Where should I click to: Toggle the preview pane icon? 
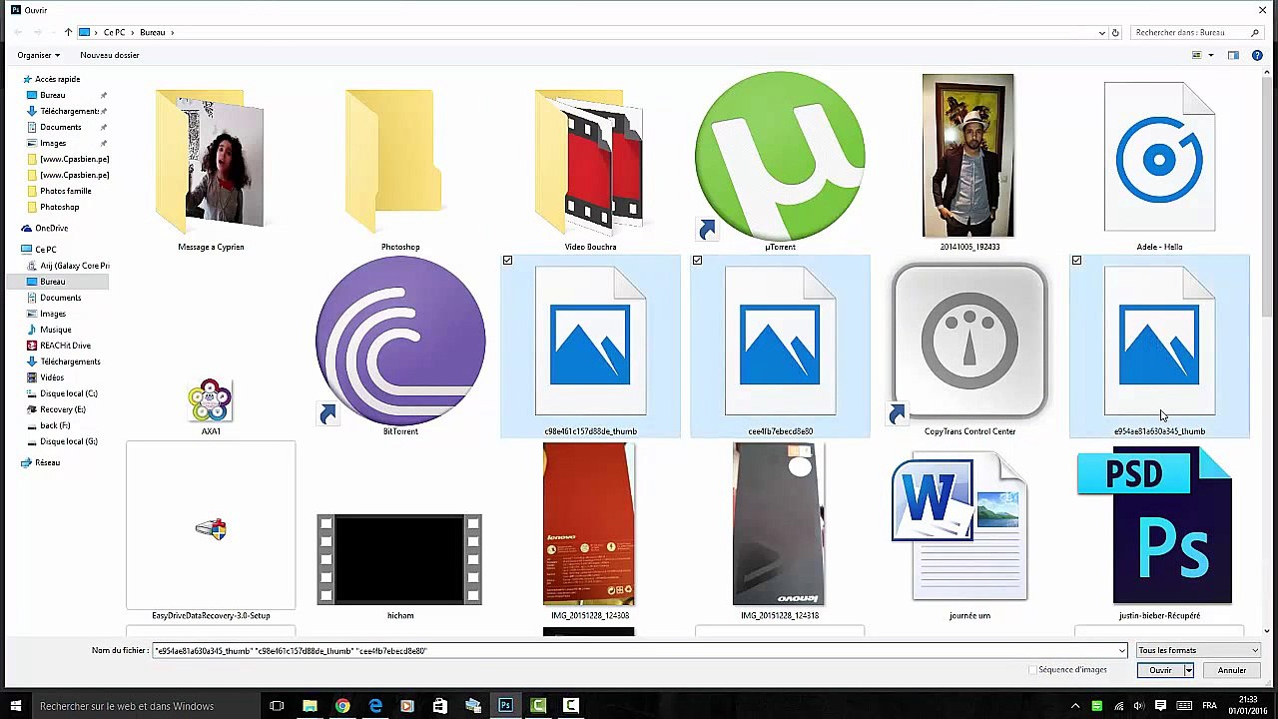pyautogui.click(x=1233, y=55)
